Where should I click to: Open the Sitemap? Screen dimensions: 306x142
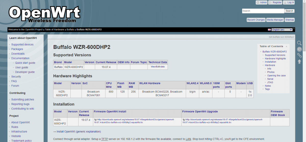tap(290, 20)
